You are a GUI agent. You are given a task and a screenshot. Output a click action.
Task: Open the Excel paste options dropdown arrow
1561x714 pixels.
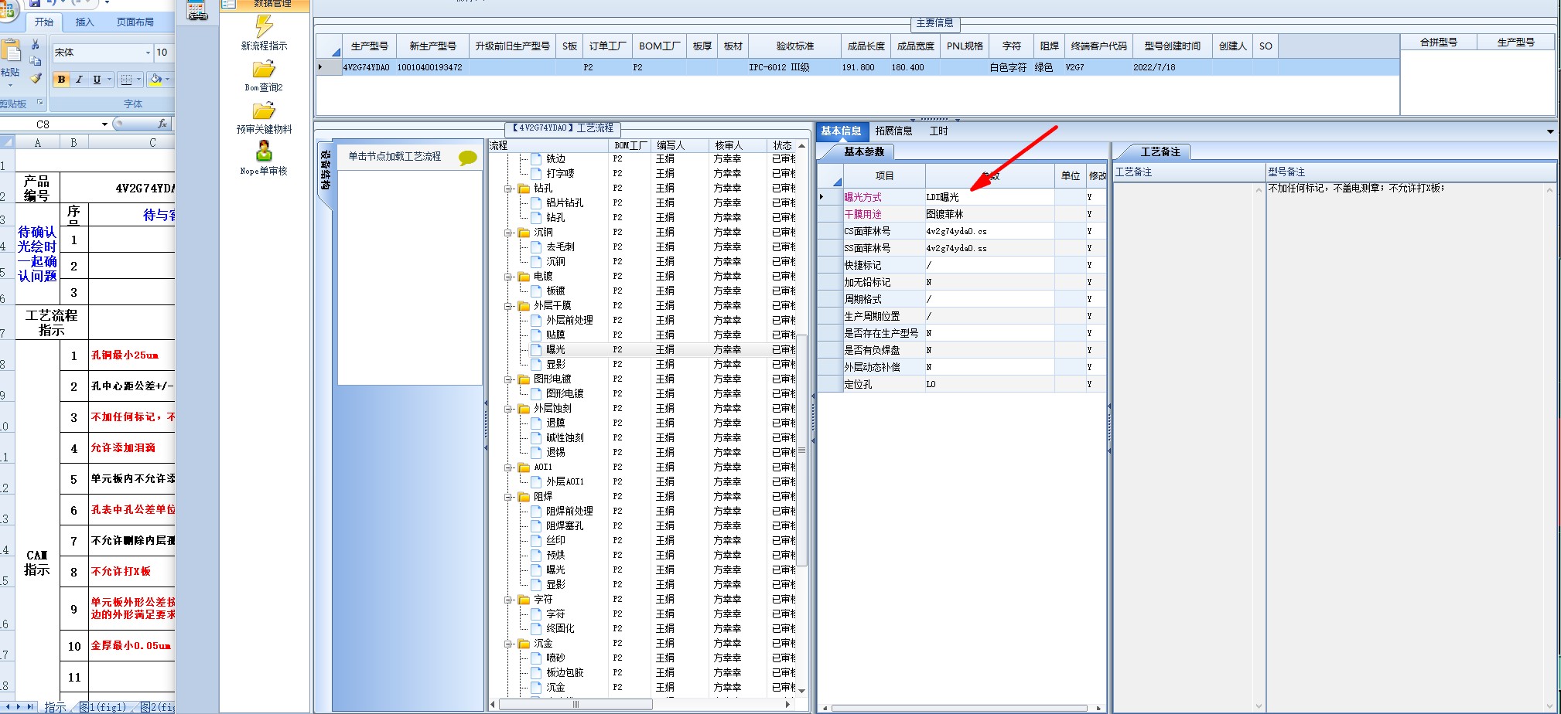(11, 86)
